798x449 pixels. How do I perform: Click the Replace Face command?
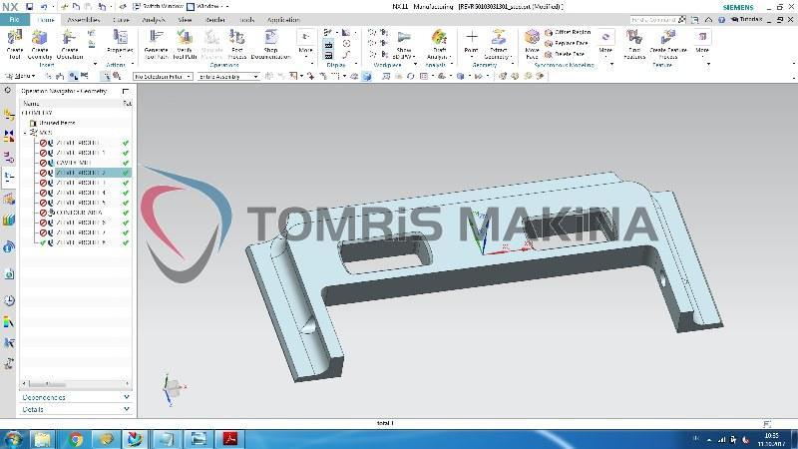tap(567, 43)
